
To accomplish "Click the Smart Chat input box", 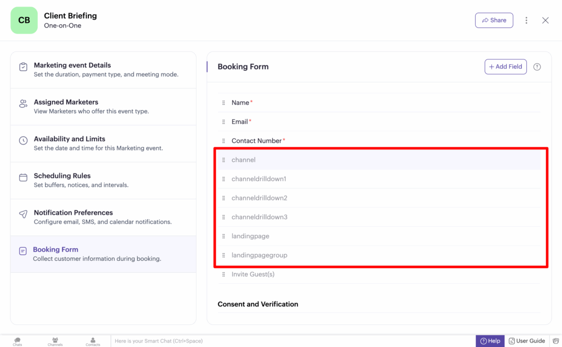I will tap(291, 341).
